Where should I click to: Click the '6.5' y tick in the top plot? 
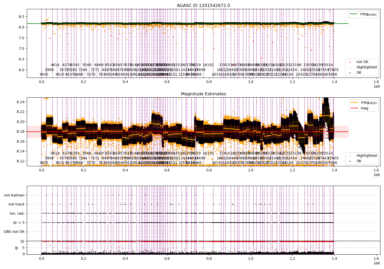click(22, 59)
